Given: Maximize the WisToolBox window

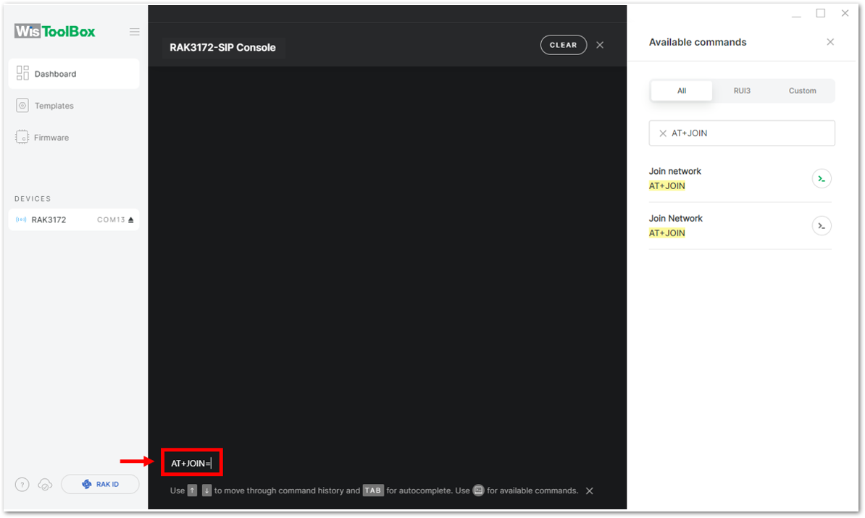Looking at the screenshot, I should coord(821,13).
